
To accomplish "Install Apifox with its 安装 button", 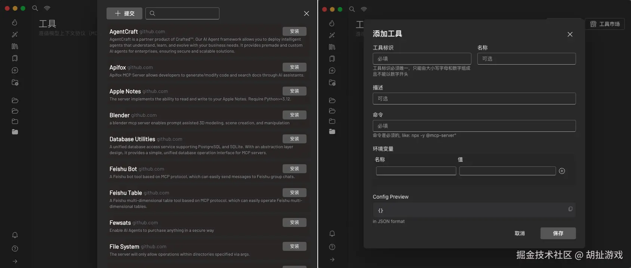I will tap(295, 67).
